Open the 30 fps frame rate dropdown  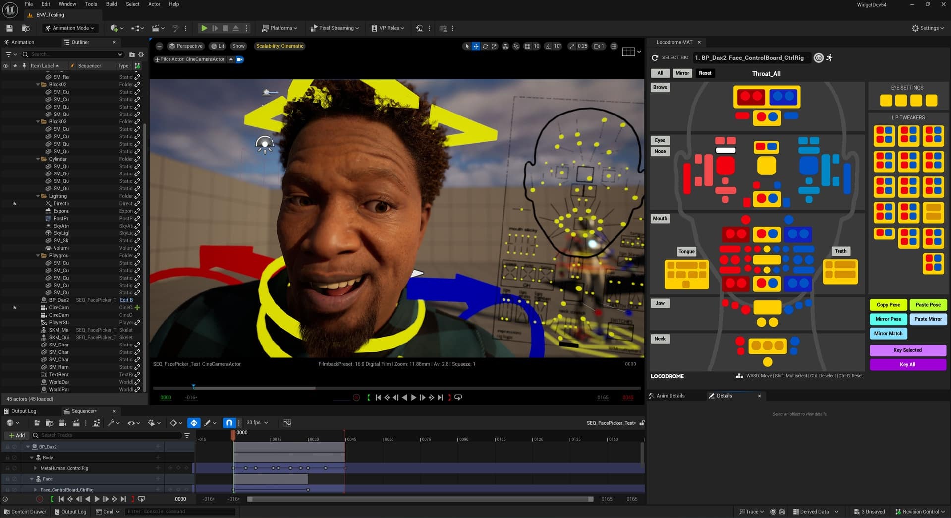256,422
